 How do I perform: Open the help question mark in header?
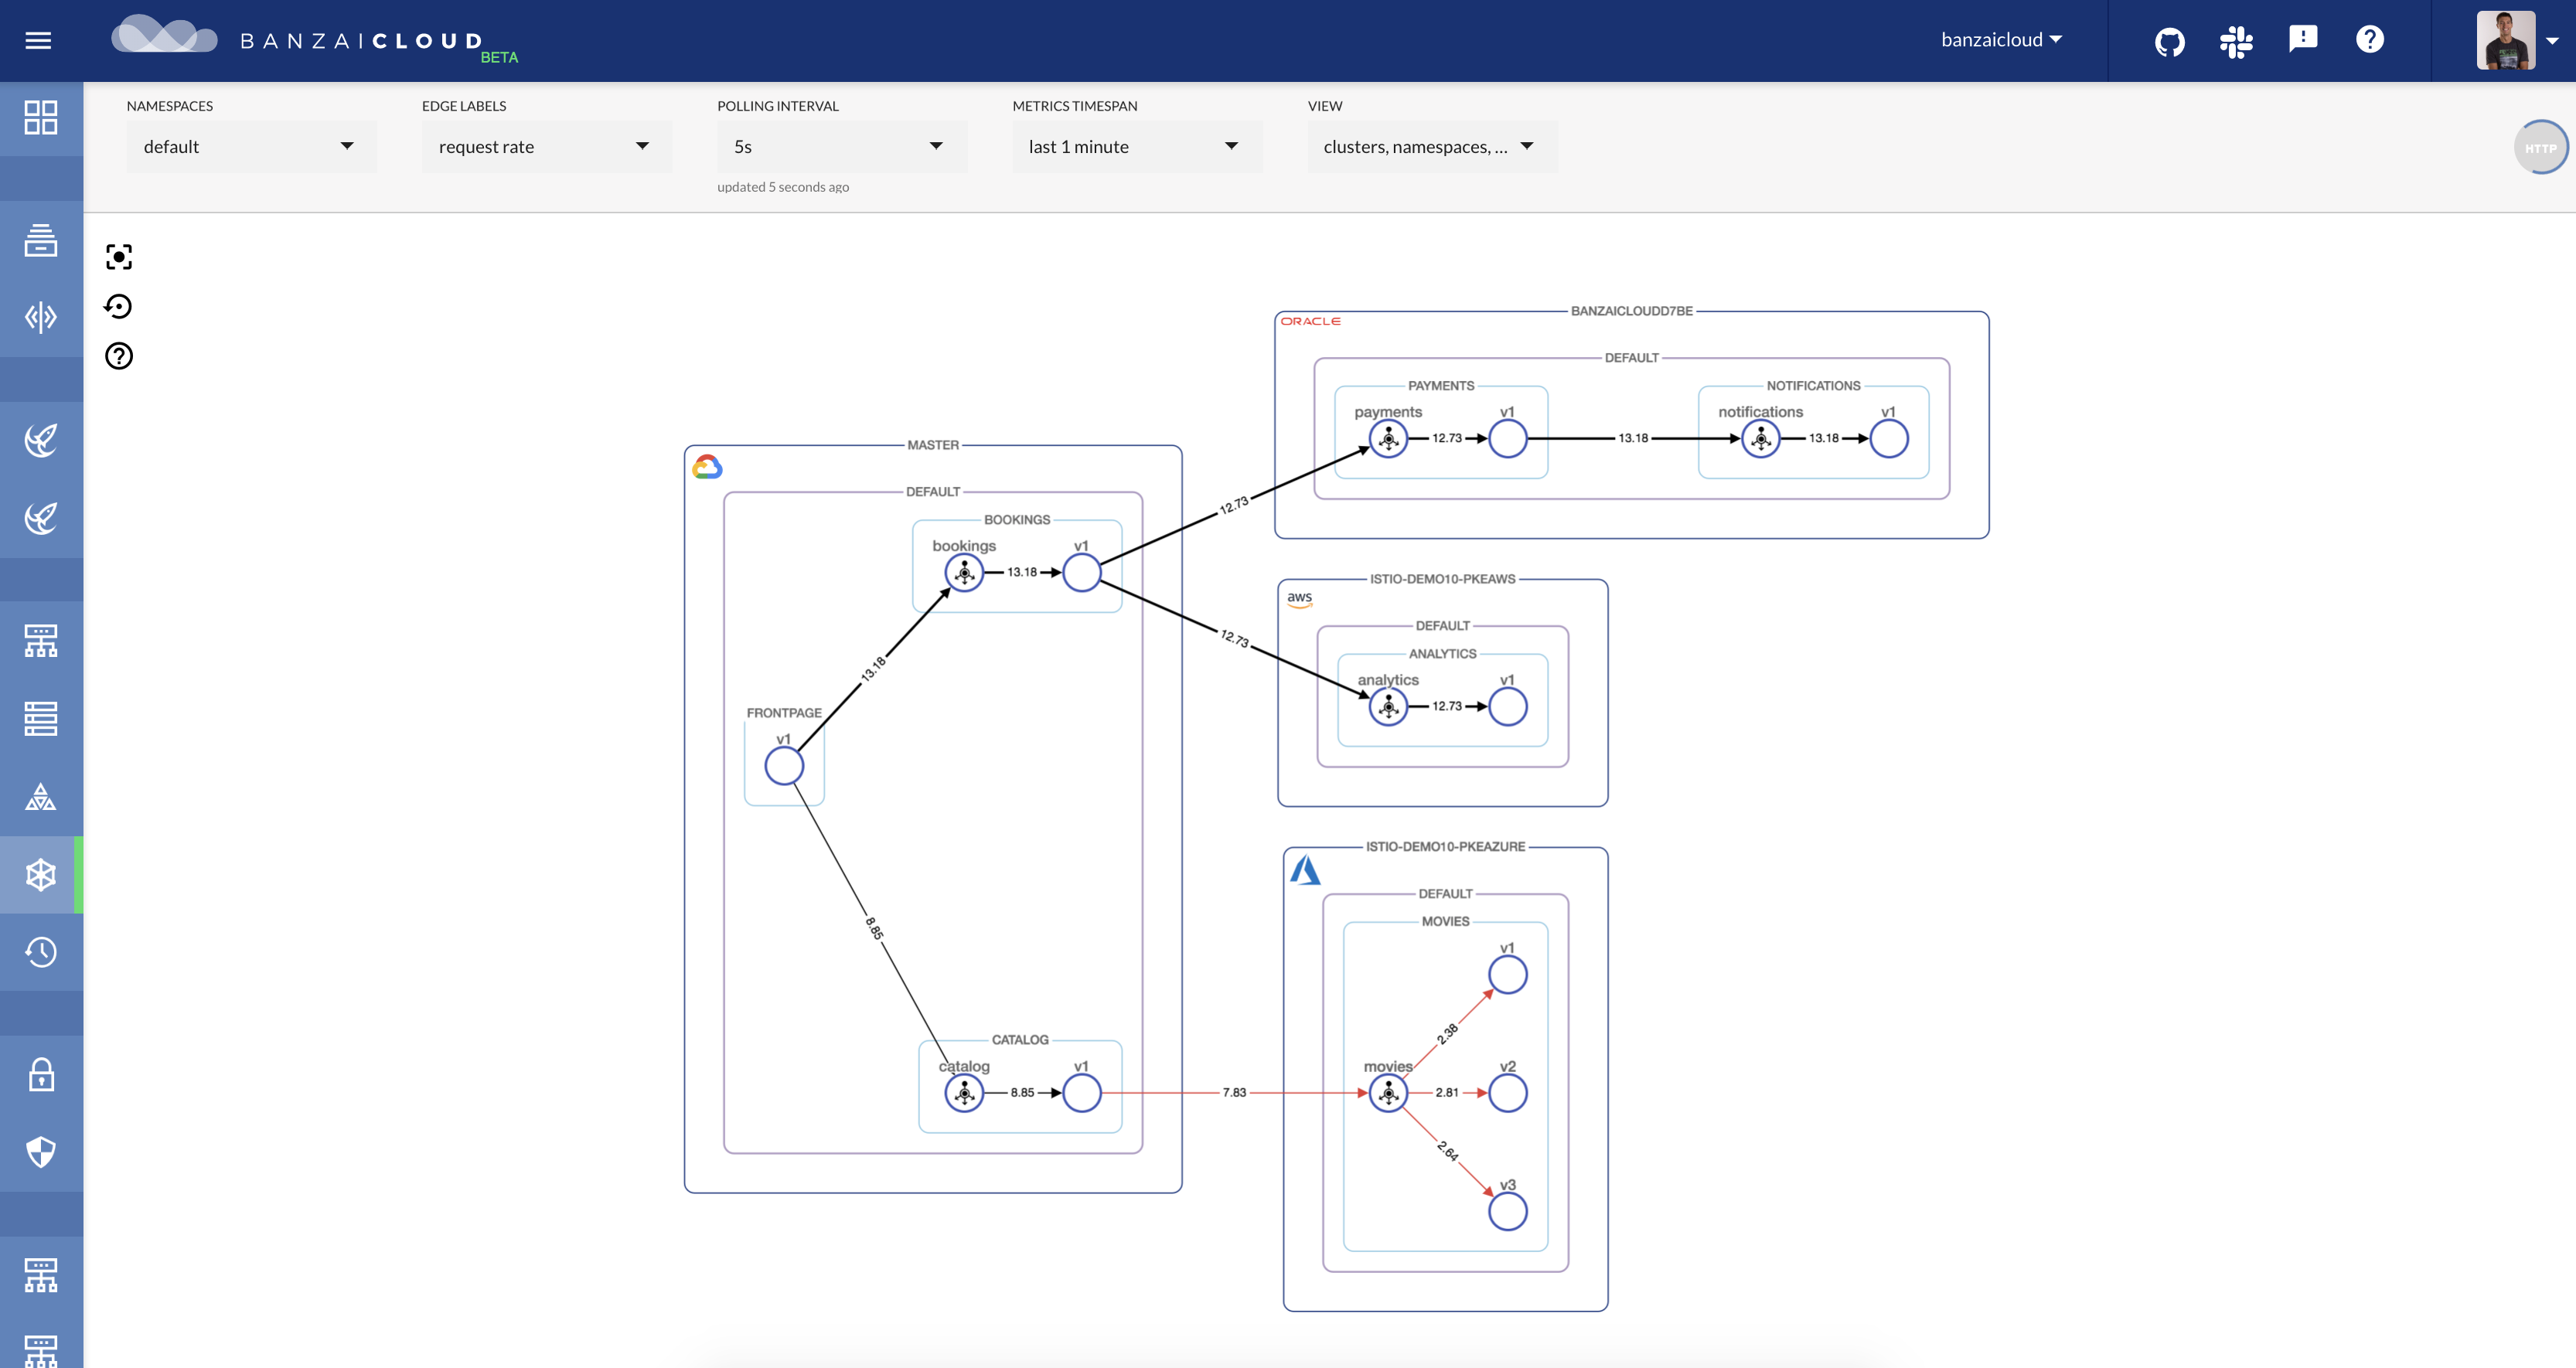2370,39
